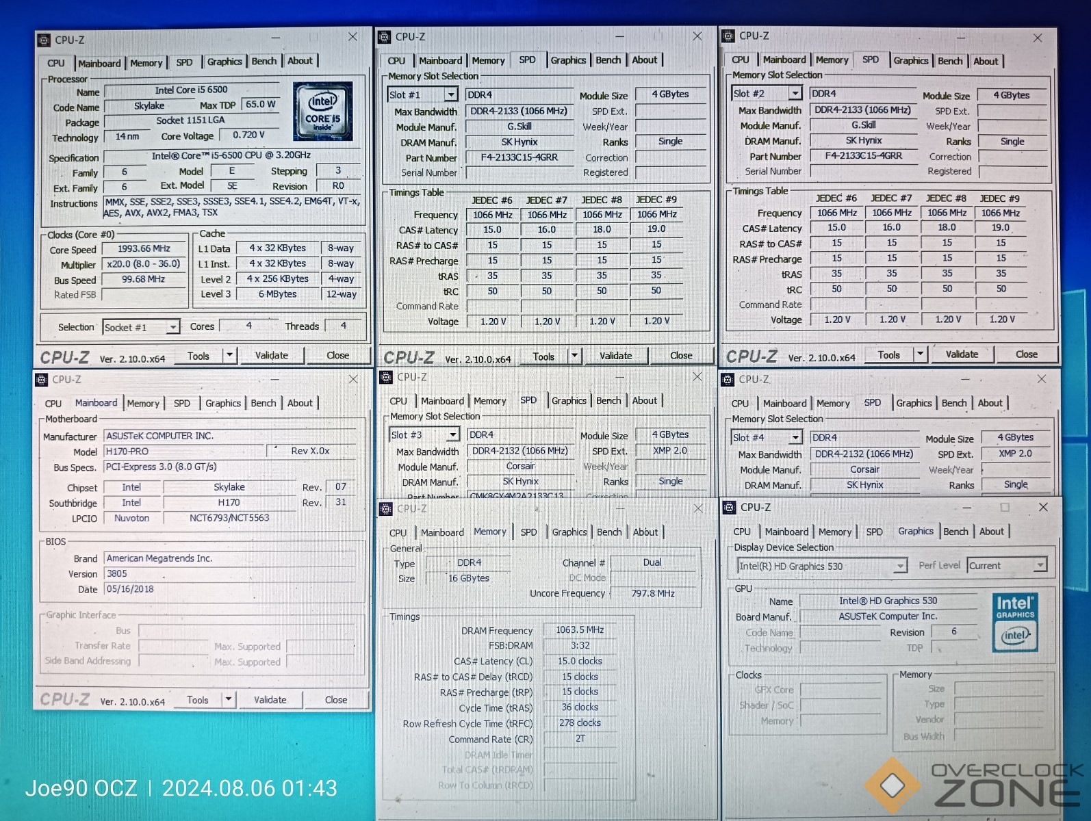Image resolution: width=1091 pixels, height=821 pixels.
Task: Expand the Selection Socket #1 dropdown
Action: tap(142, 327)
